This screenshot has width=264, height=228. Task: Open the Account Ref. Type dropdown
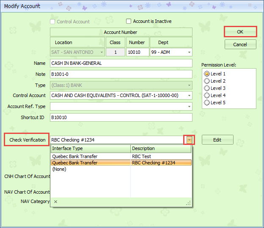pos(189,106)
